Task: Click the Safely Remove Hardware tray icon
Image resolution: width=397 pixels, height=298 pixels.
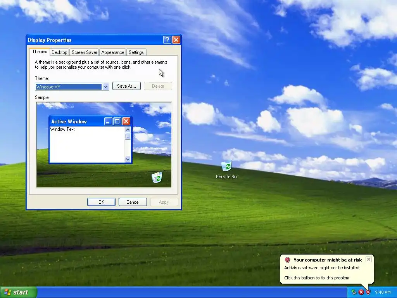Action: [354, 292]
